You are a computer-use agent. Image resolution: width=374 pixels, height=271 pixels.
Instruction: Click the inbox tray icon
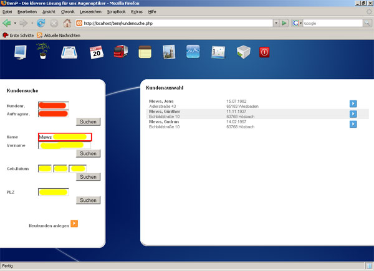pyautogui.click(x=69, y=52)
